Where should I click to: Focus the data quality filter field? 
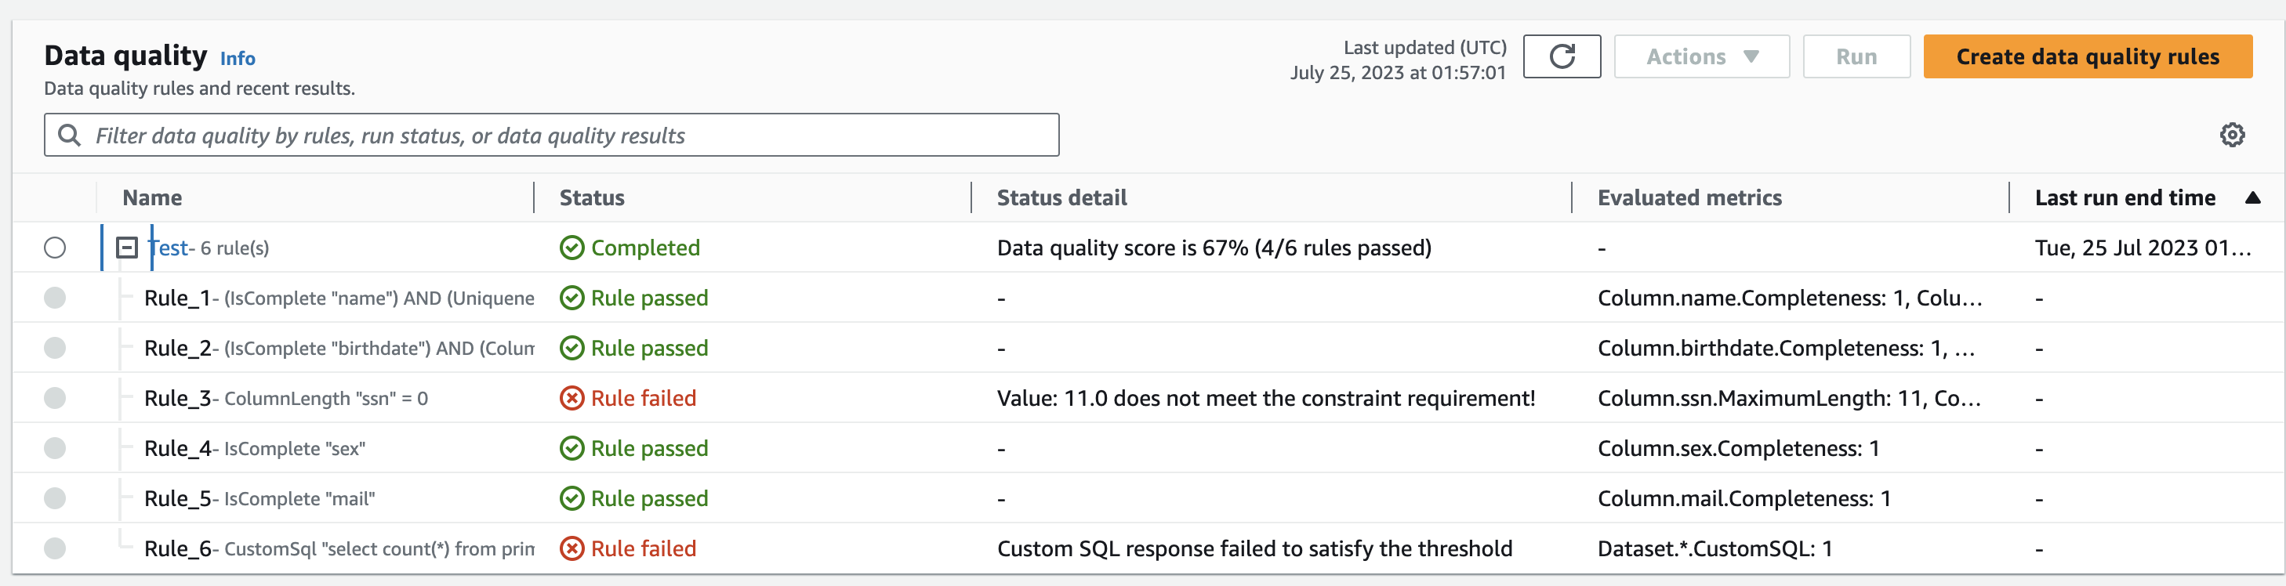[568, 135]
